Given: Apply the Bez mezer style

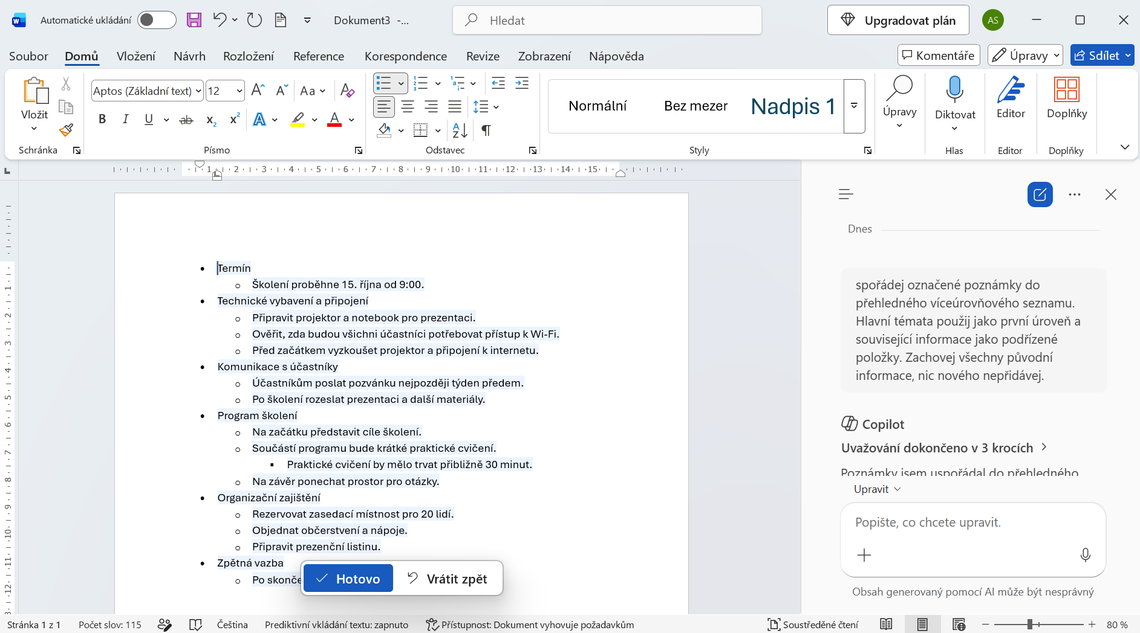Looking at the screenshot, I should [x=695, y=106].
